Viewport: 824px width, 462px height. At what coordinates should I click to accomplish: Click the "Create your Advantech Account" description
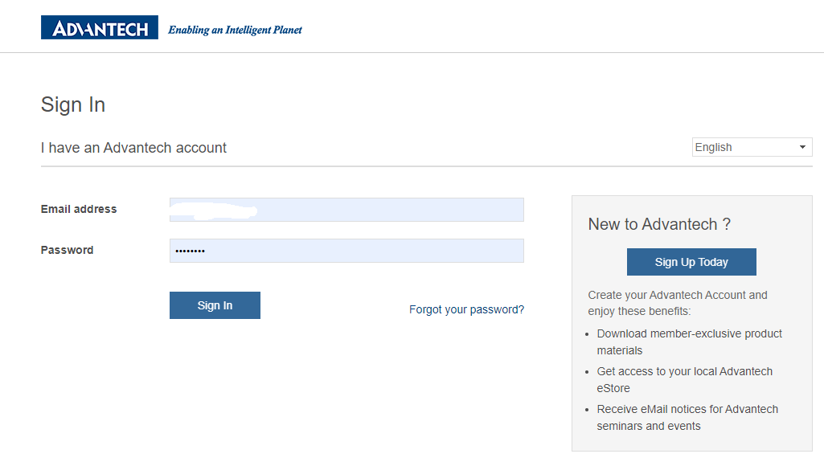pos(678,303)
